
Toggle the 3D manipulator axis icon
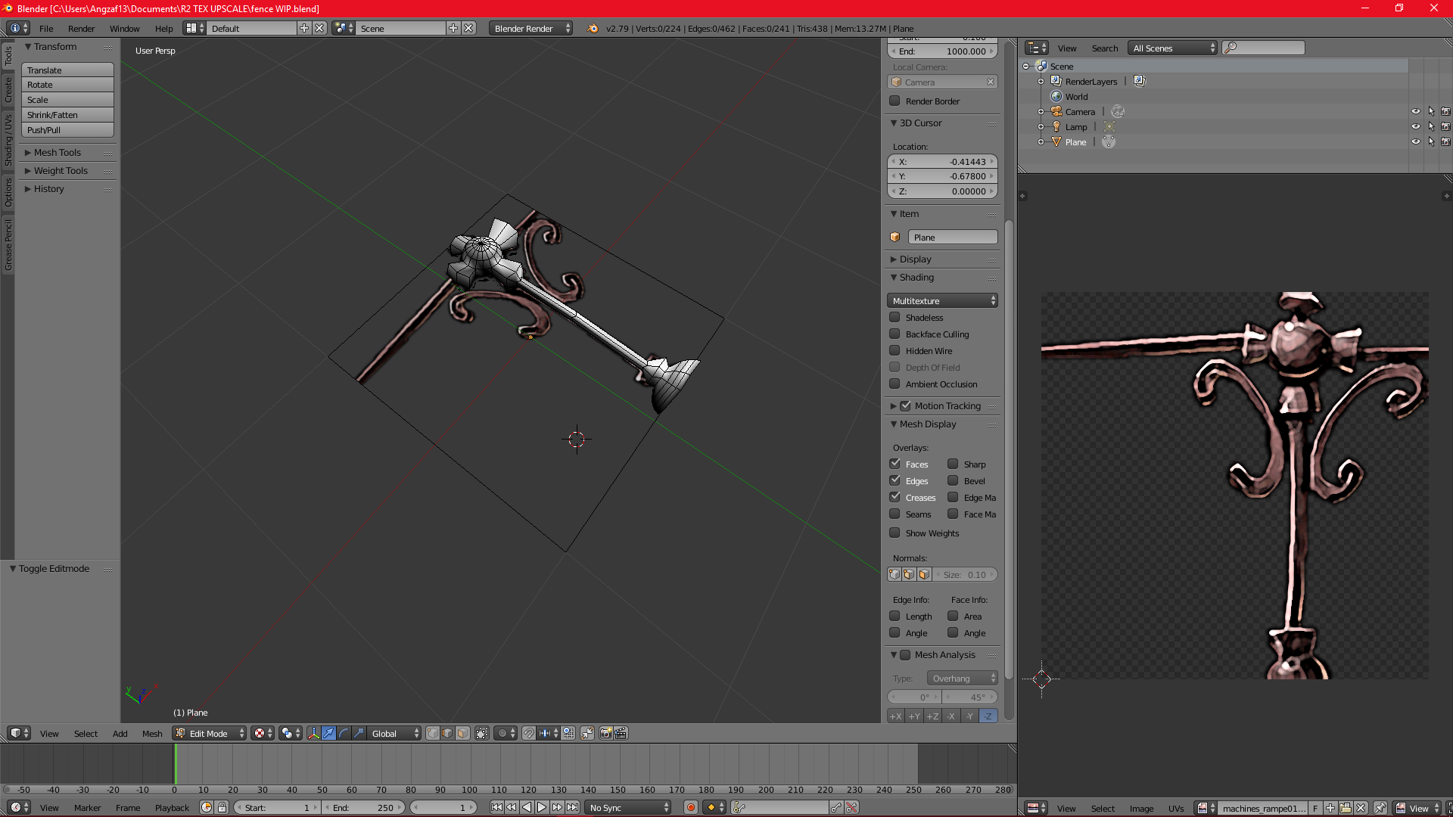coord(313,733)
